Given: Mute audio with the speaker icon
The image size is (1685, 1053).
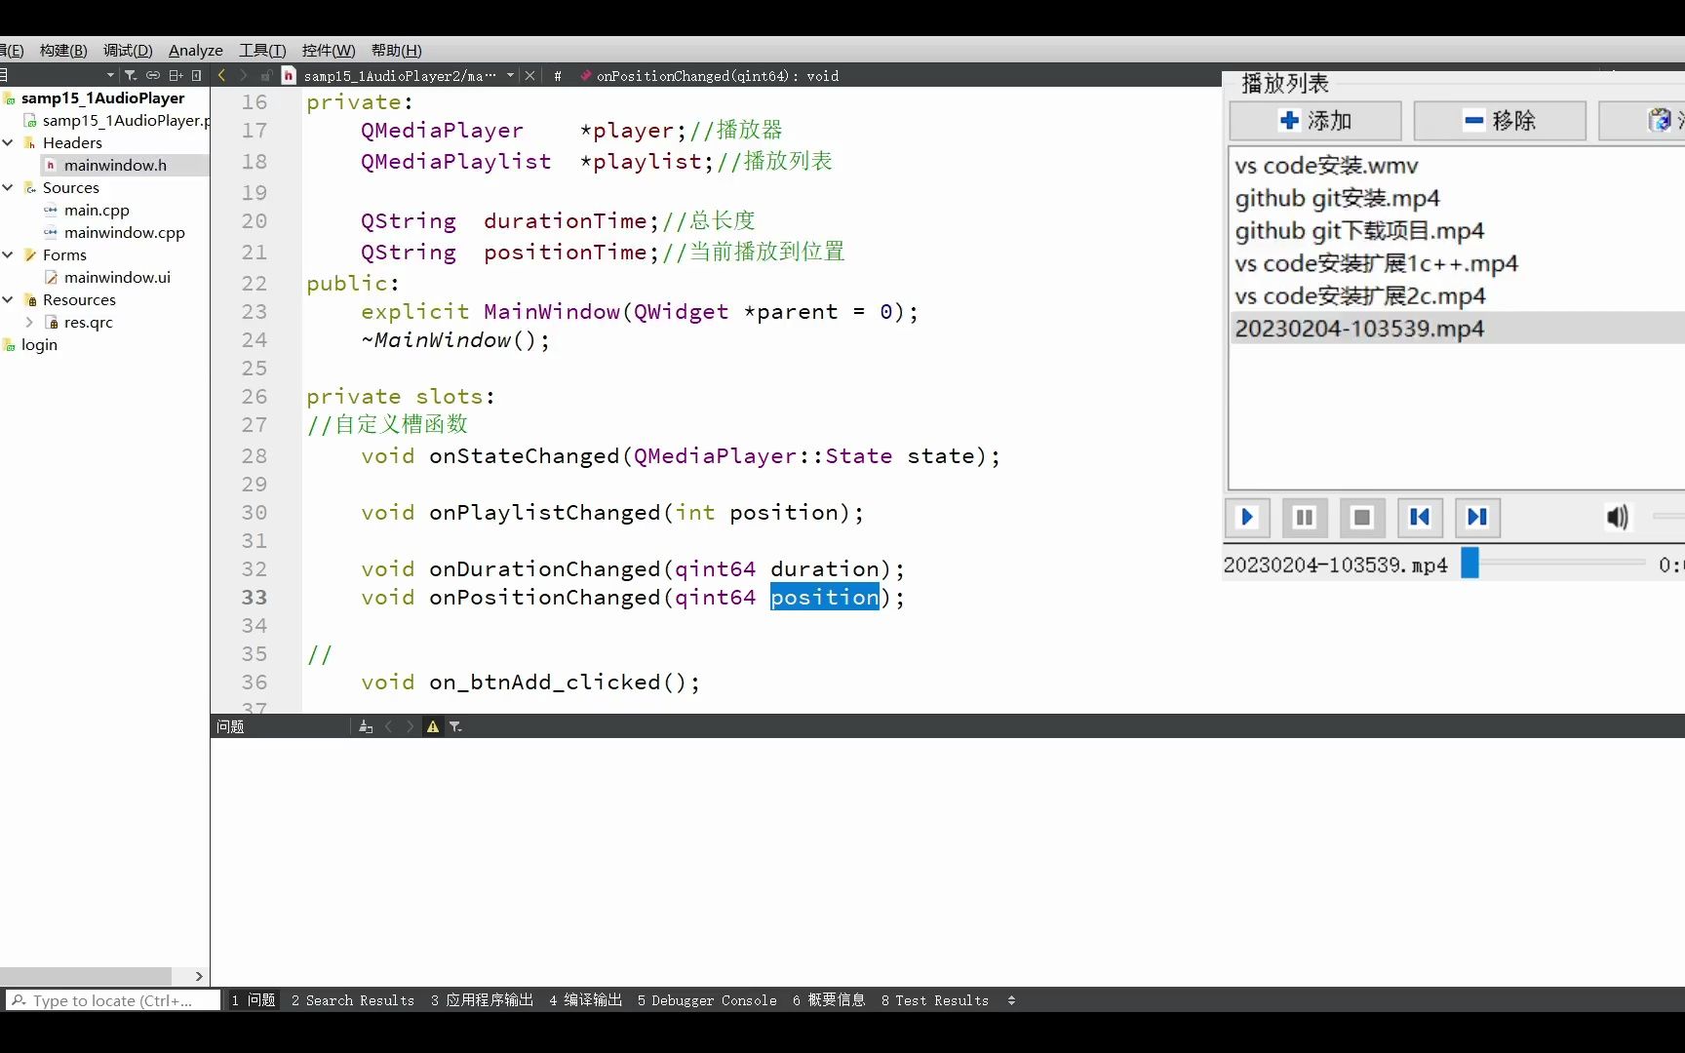Looking at the screenshot, I should pyautogui.click(x=1617, y=517).
